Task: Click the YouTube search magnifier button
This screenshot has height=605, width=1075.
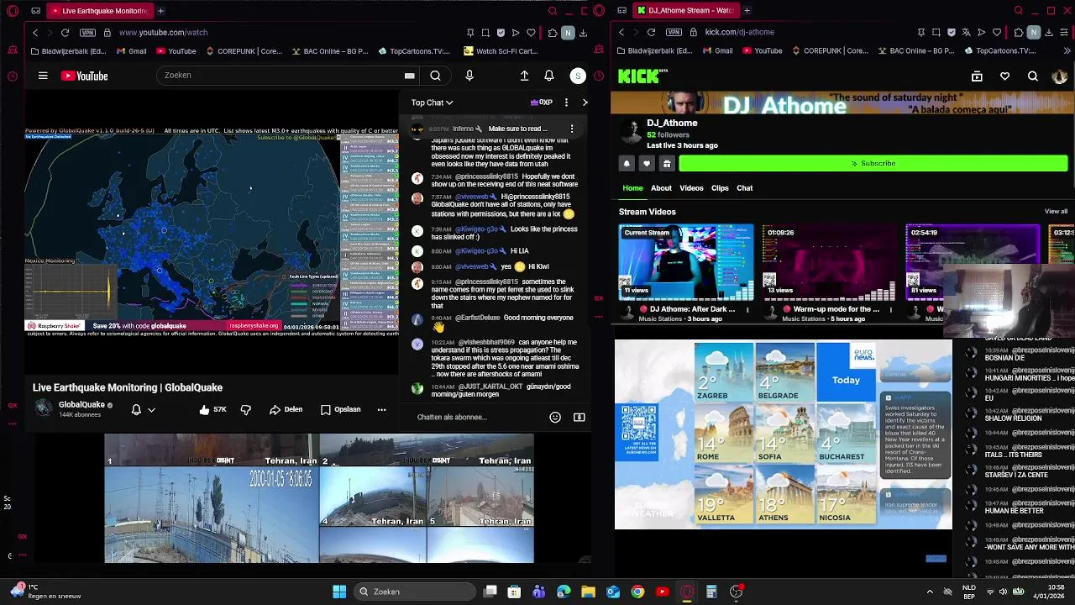Action: click(435, 76)
